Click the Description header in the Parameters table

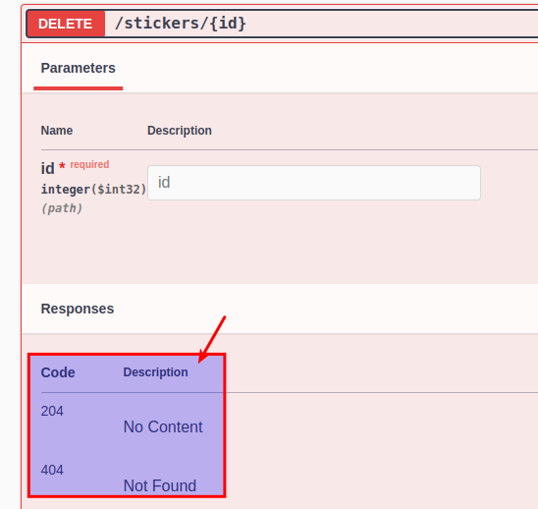pyautogui.click(x=180, y=131)
